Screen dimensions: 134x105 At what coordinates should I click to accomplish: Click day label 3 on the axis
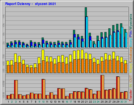pyautogui.click(x=16, y=102)
